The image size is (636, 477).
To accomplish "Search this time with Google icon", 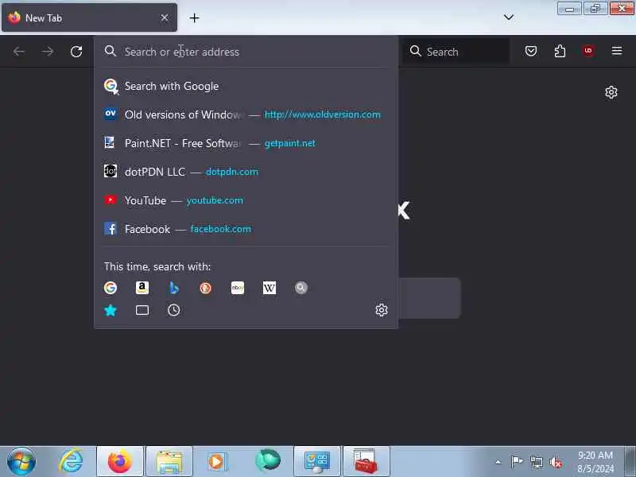I will (x=111, y=288).
